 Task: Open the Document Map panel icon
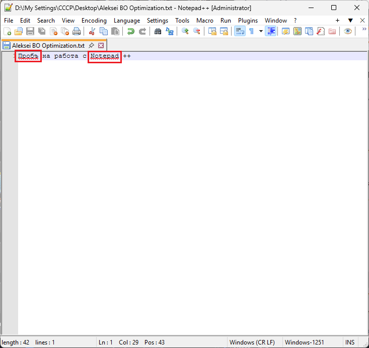pos(298,31)
